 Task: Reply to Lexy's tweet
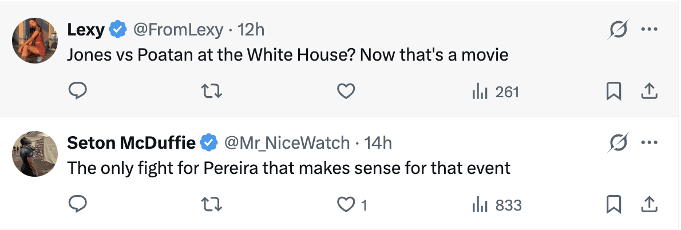(78, 92)
